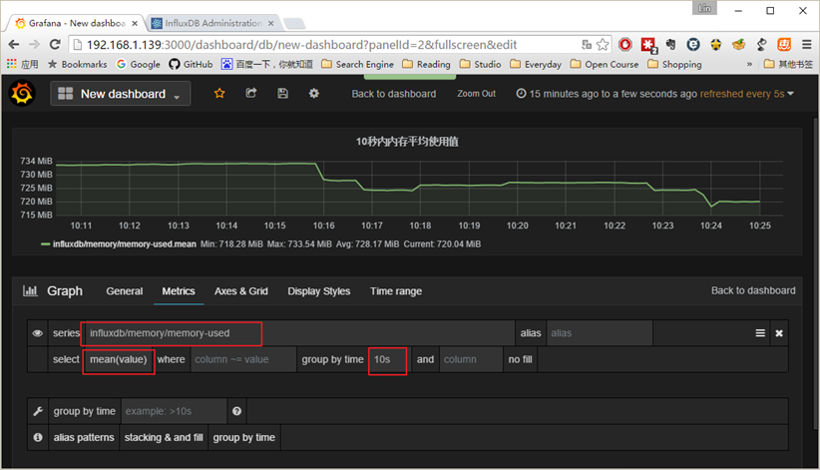Viewport: 820px width, 470px height.
Task: Toggle the 'no fill' option
Action: tap(520, 359)
